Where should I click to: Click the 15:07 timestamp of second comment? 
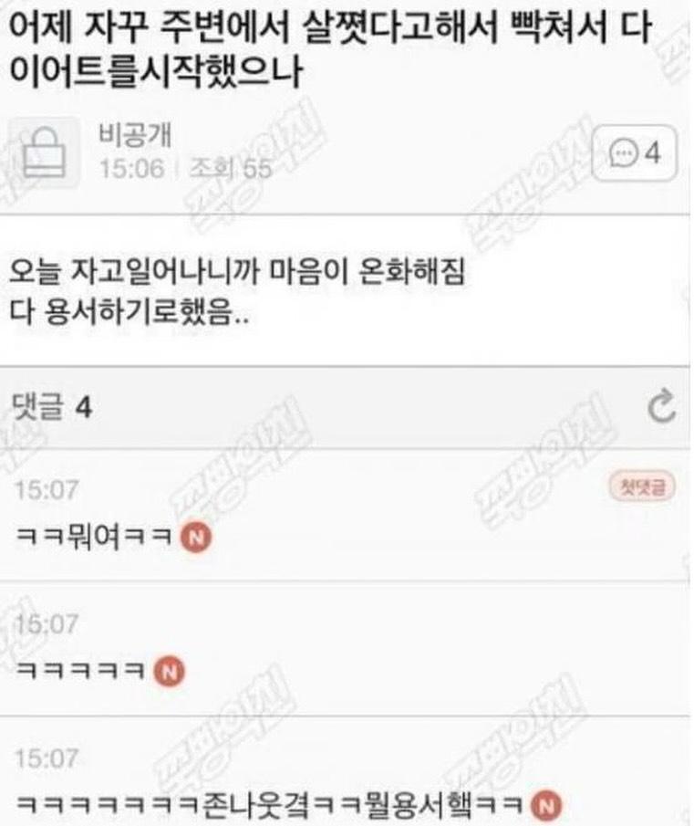coord(47,624)
